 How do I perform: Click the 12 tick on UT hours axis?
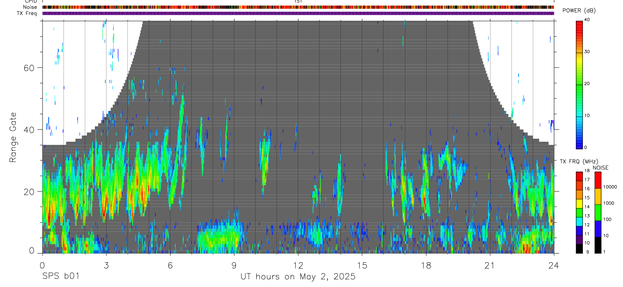pyautogui.click(x=298, y=265)
